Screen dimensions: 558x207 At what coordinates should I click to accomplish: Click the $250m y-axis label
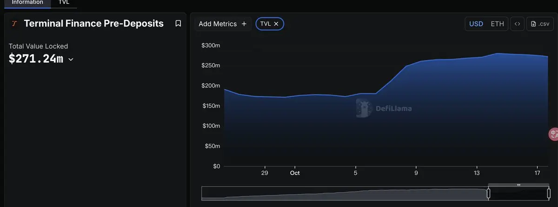tap(211, 65)
